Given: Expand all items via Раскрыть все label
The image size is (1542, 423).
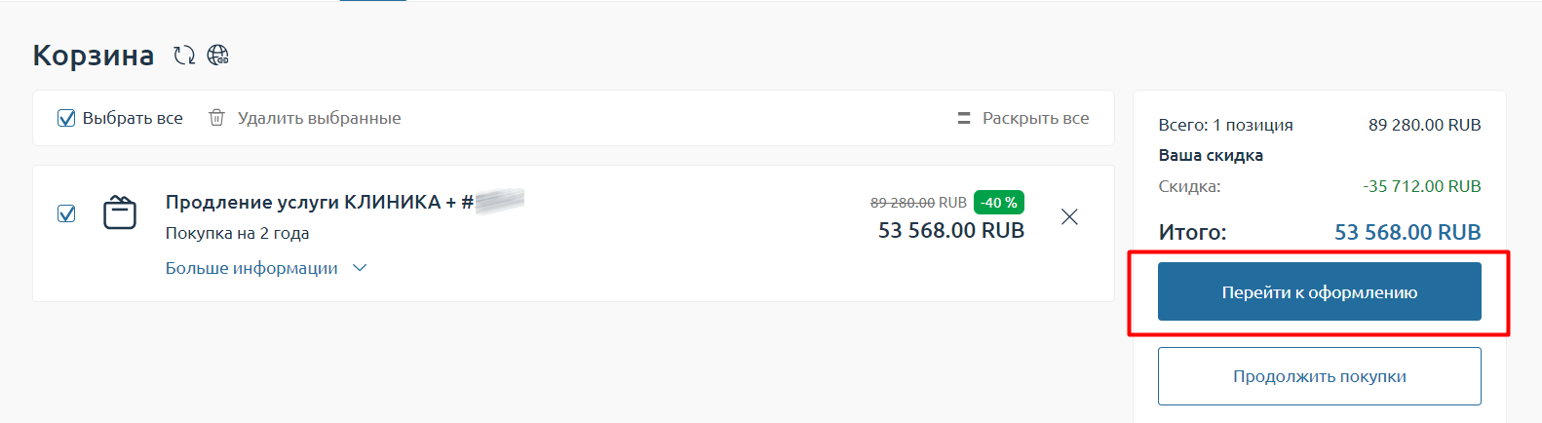Looking at the screenshot, I should (1035, 118).
